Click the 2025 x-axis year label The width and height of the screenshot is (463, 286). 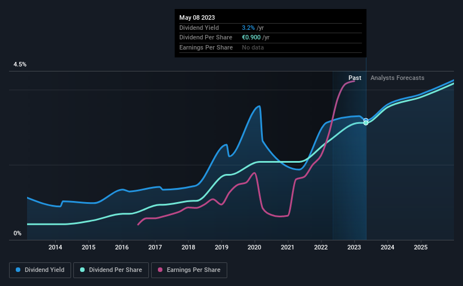(421, 247)
